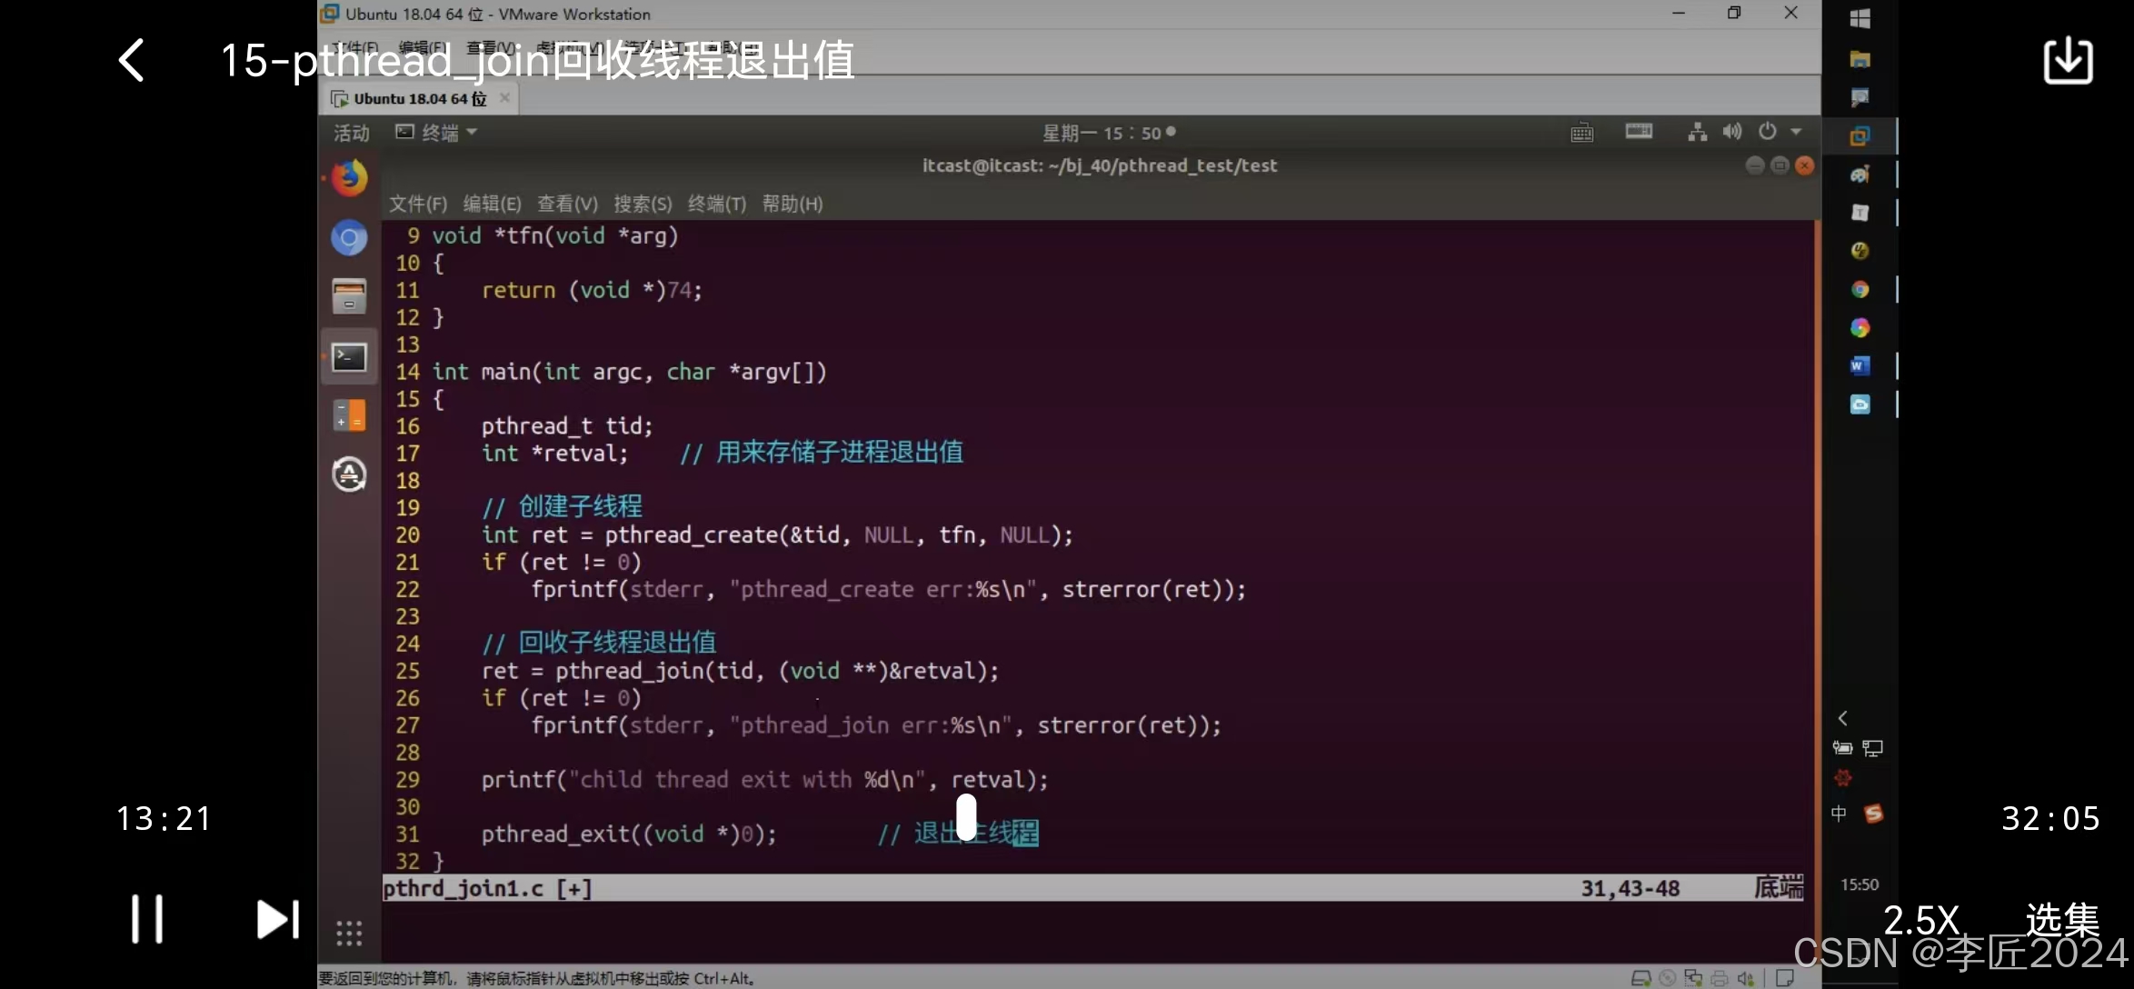Tap the download video icon
The height and width of the screenshot is (989, 2134).
tap(2068, 61)
